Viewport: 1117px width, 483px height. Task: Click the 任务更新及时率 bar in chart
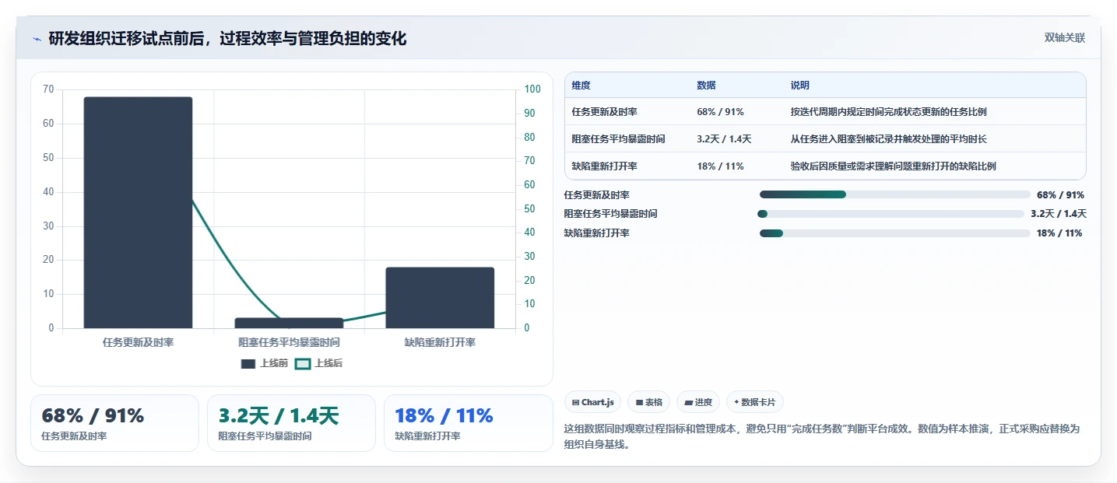(138, 212)
